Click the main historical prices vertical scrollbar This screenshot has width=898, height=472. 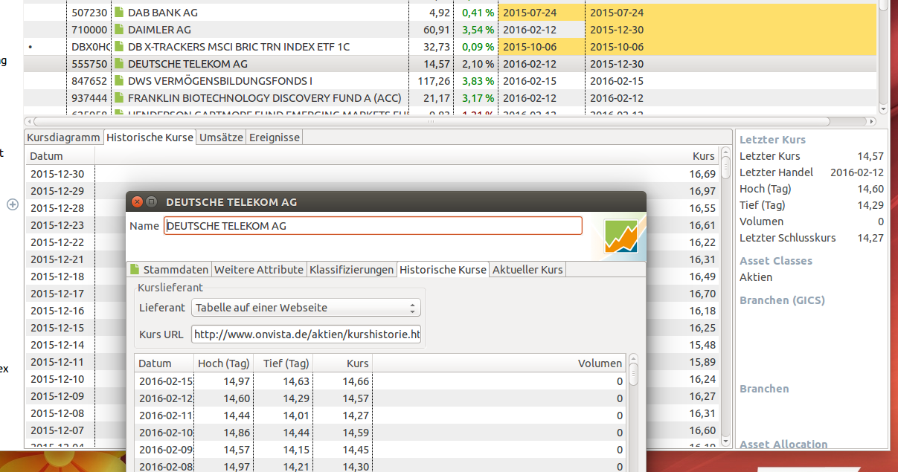coord(726,297)
